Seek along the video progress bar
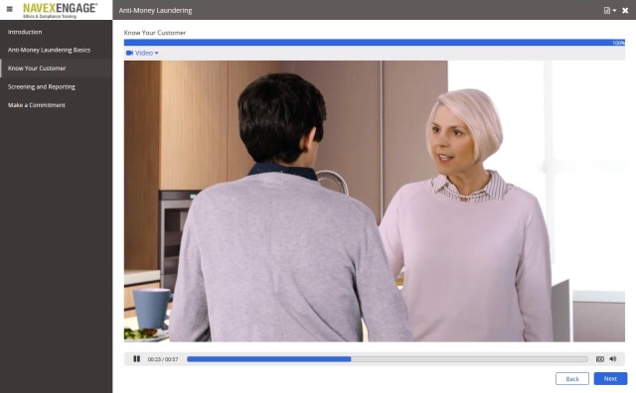Screen dimensions: 636x393 point(387,359)
